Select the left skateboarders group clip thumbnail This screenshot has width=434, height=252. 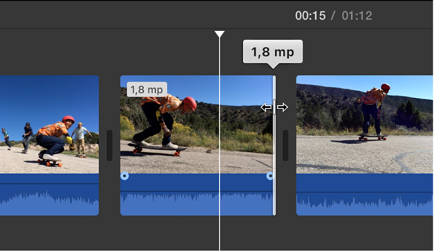point(49,125)
